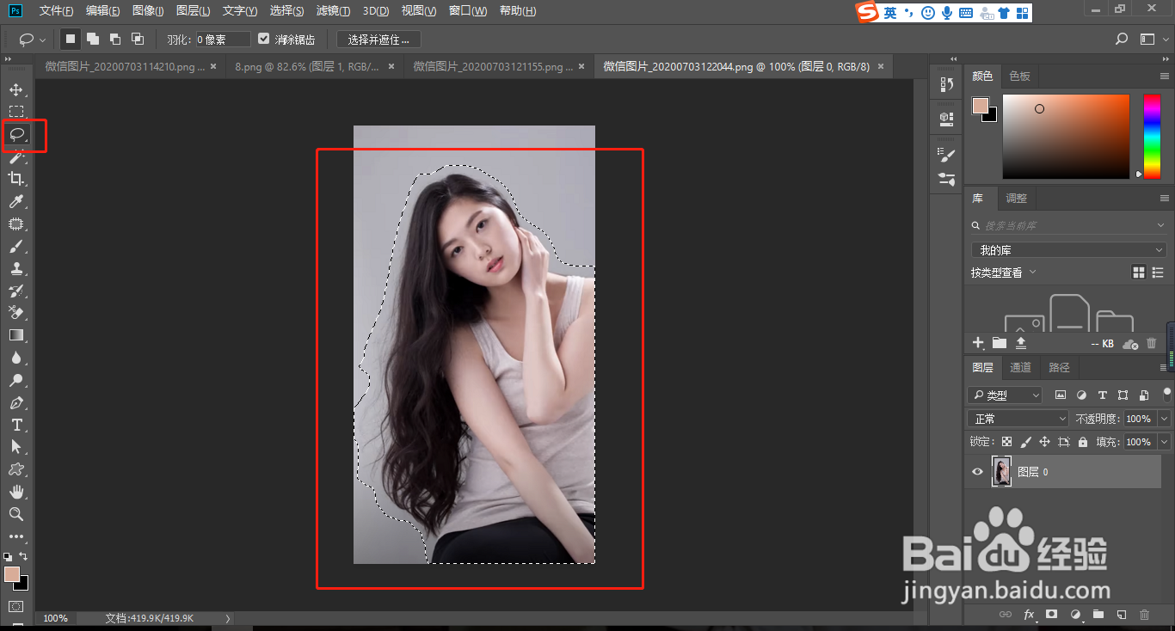Switch to the 调整 tab
Viewport: 1175px width, 631px height.
(1017, 198)
